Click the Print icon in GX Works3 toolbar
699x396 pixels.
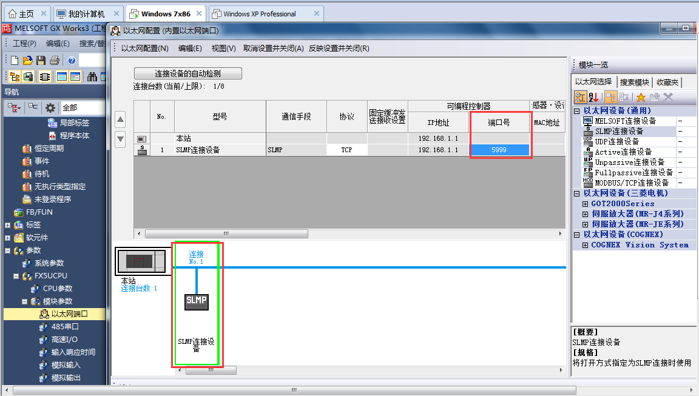point(55,60)
